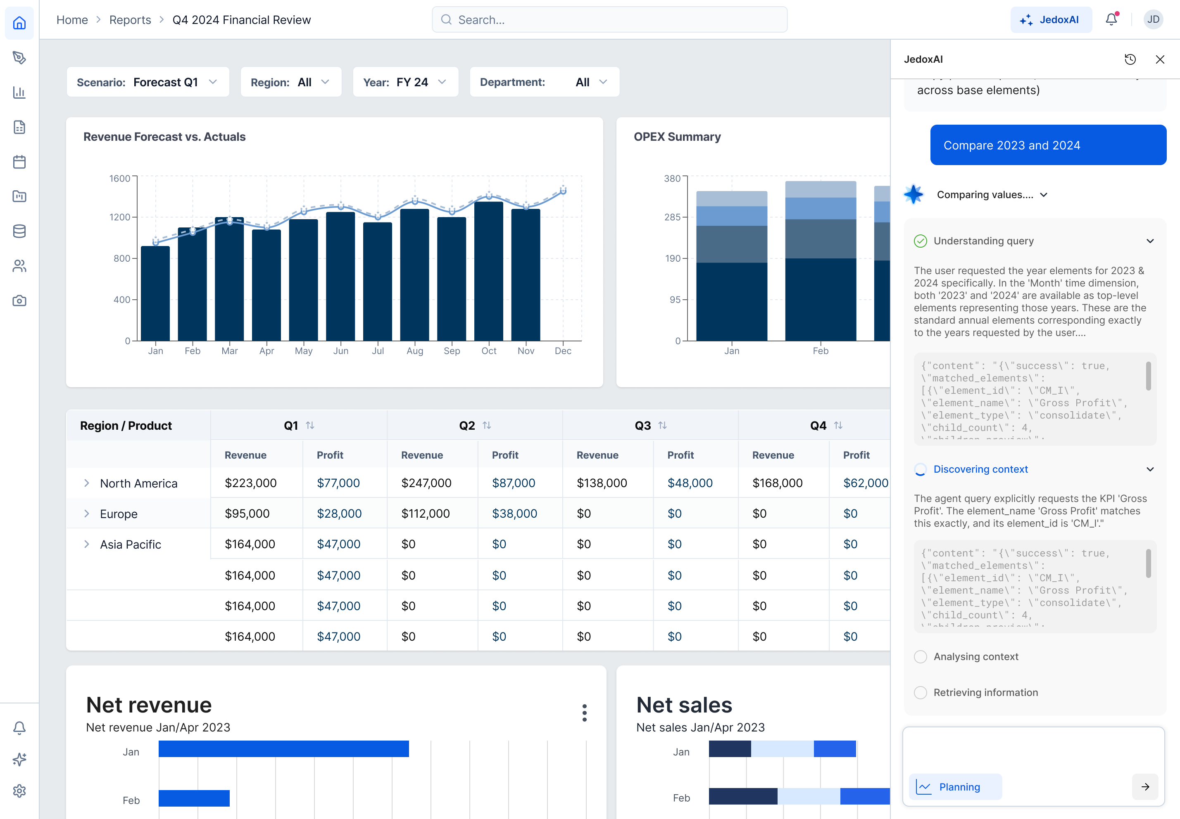Open the Department filter dropdown
This screenshot has height=819, width=1180.
pos(544,82)
